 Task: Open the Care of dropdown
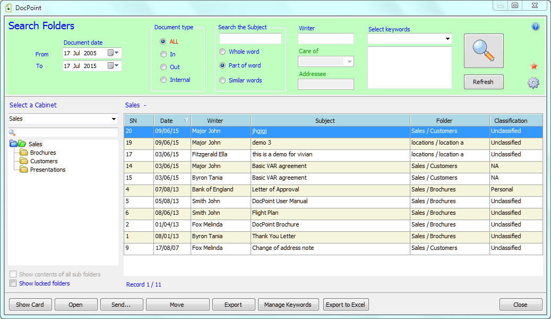pyautogui.click(x=349, y=61)
